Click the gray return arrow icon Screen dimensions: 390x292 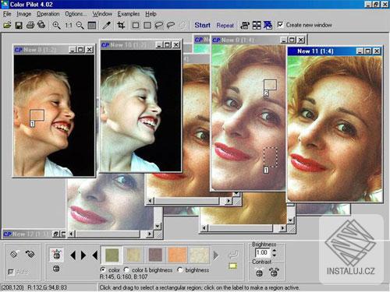click(x=233, y=254)
